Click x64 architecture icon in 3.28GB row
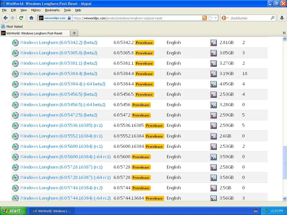 pos(214,105)
